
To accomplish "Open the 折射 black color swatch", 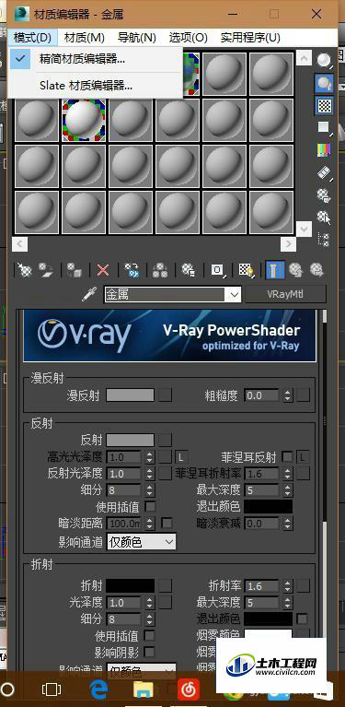I will [x=131, y=586].
